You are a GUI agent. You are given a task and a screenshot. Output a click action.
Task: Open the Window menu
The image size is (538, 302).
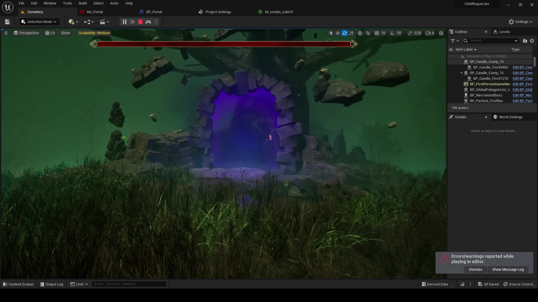pos(50,3)
